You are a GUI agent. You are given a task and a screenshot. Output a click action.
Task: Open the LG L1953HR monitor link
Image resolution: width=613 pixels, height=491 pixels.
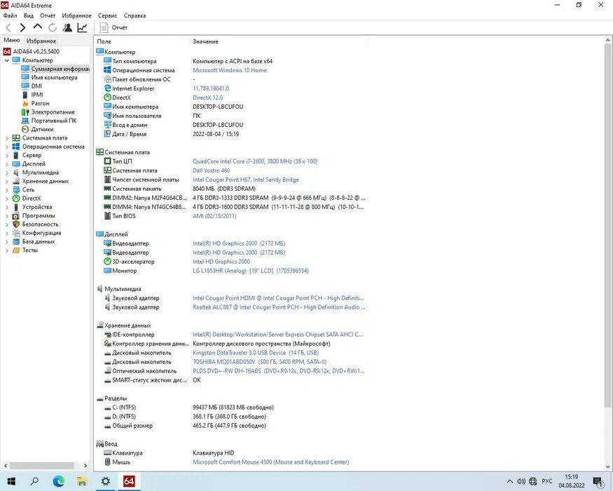coord(251,271)
